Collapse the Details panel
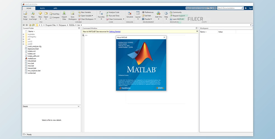Screen dimensions: 275x139 pos(78,106)
